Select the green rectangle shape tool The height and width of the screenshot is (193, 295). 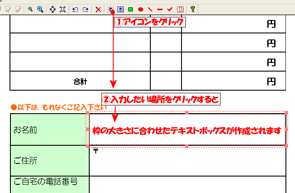coord(130,9)
